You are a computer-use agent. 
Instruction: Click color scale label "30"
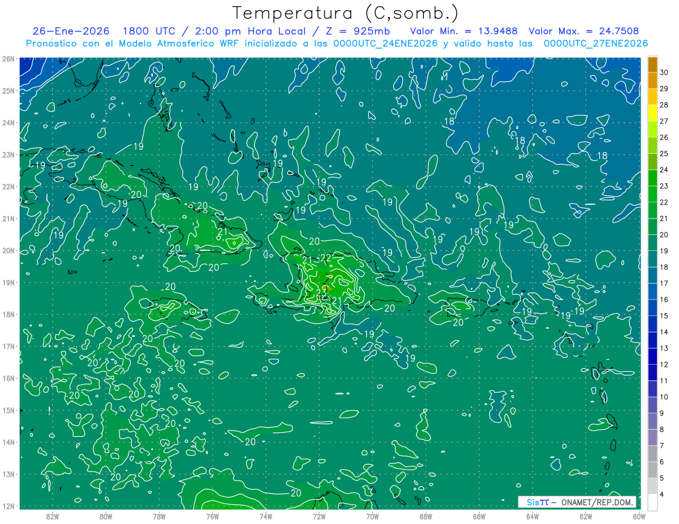(x=664, y=72)
